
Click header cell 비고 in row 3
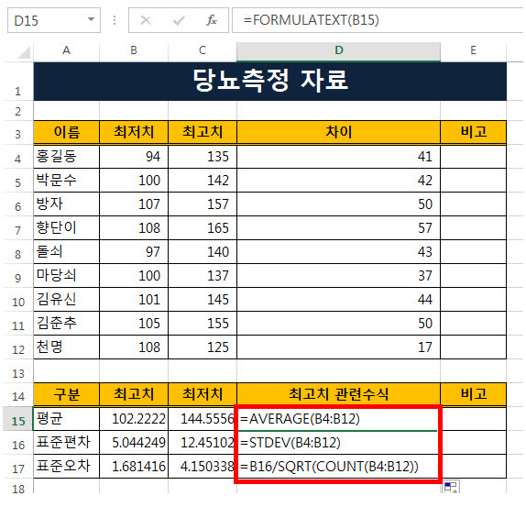point(474,132)
